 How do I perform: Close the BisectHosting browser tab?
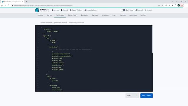point(23,2)
